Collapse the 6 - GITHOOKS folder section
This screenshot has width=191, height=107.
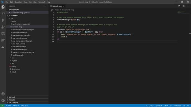(7, 15)
